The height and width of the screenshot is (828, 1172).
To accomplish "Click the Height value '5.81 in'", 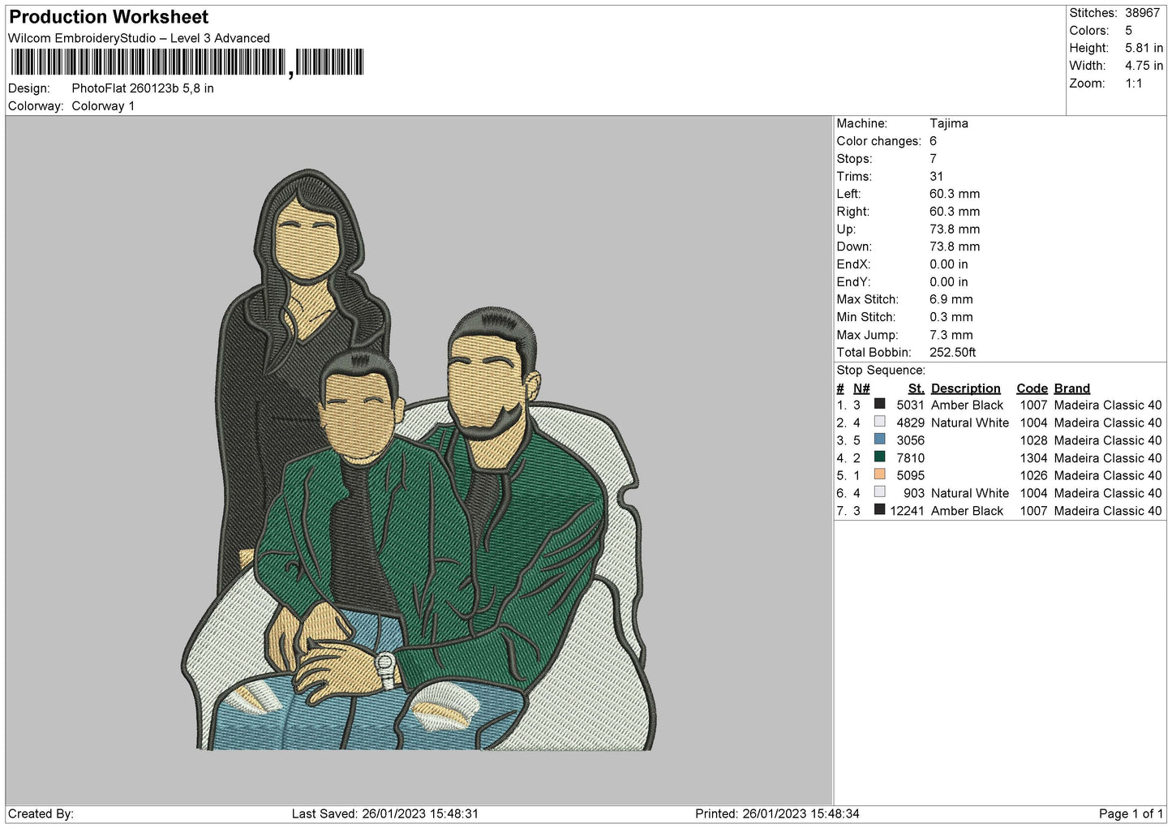I will pyautogui.click(x=1144, y=48).
